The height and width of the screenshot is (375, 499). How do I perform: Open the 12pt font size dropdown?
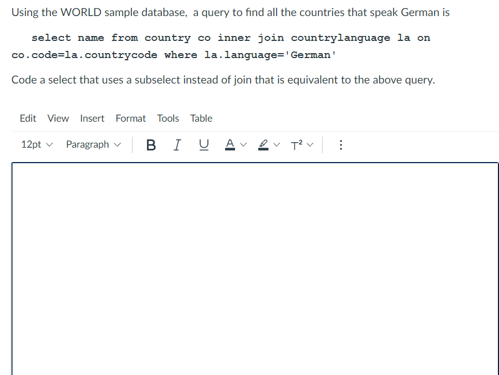pyautogui.click(x=35, y=144)
